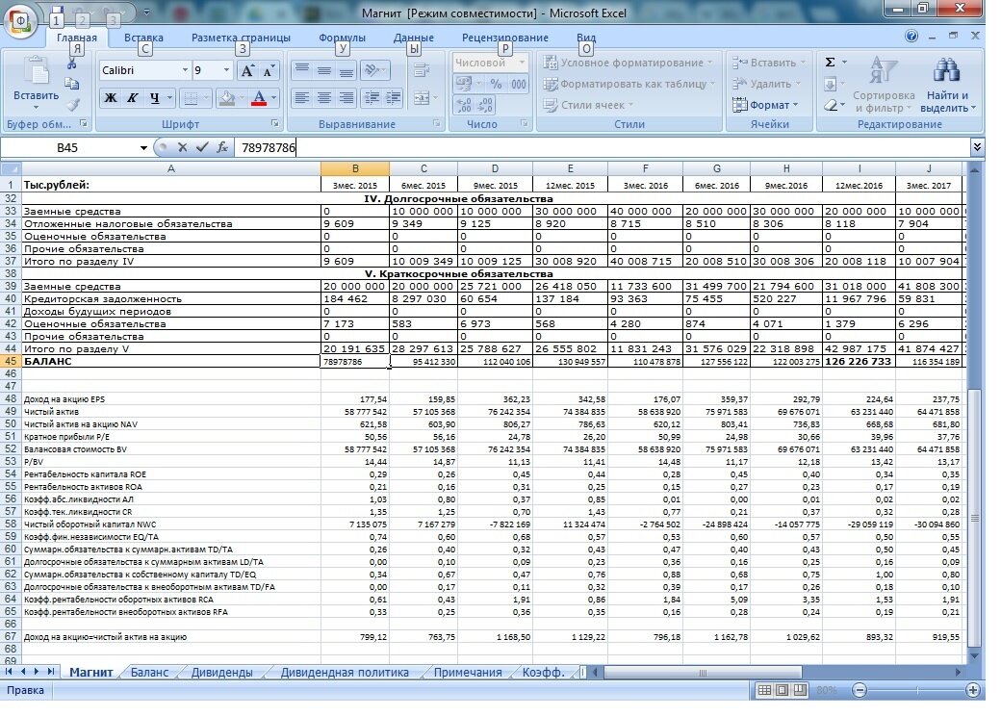
Task: Confirm entry with formula bar checkmark
Action: (202, 147)
